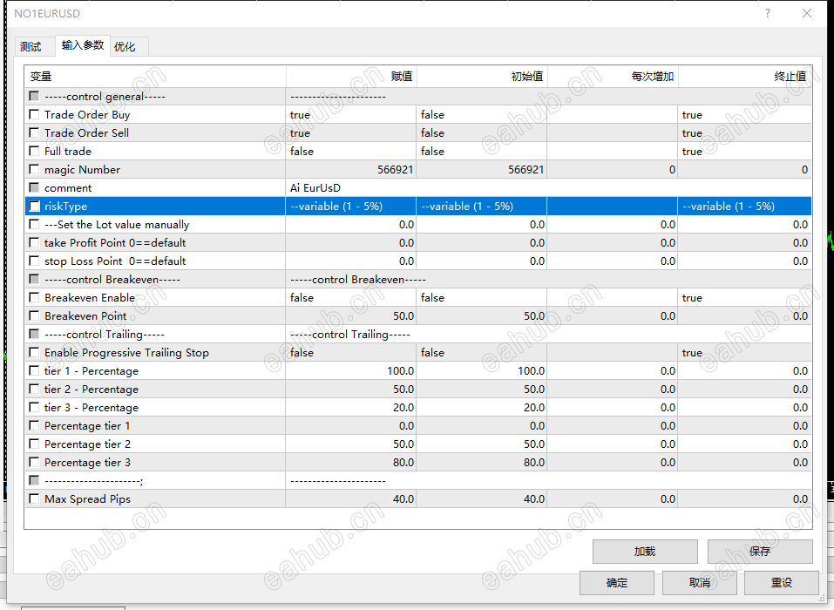This screenshot has height=610, width=834.
Task: Tick the tier 1 - Percentage checkbox
Action: pos(34,370)
